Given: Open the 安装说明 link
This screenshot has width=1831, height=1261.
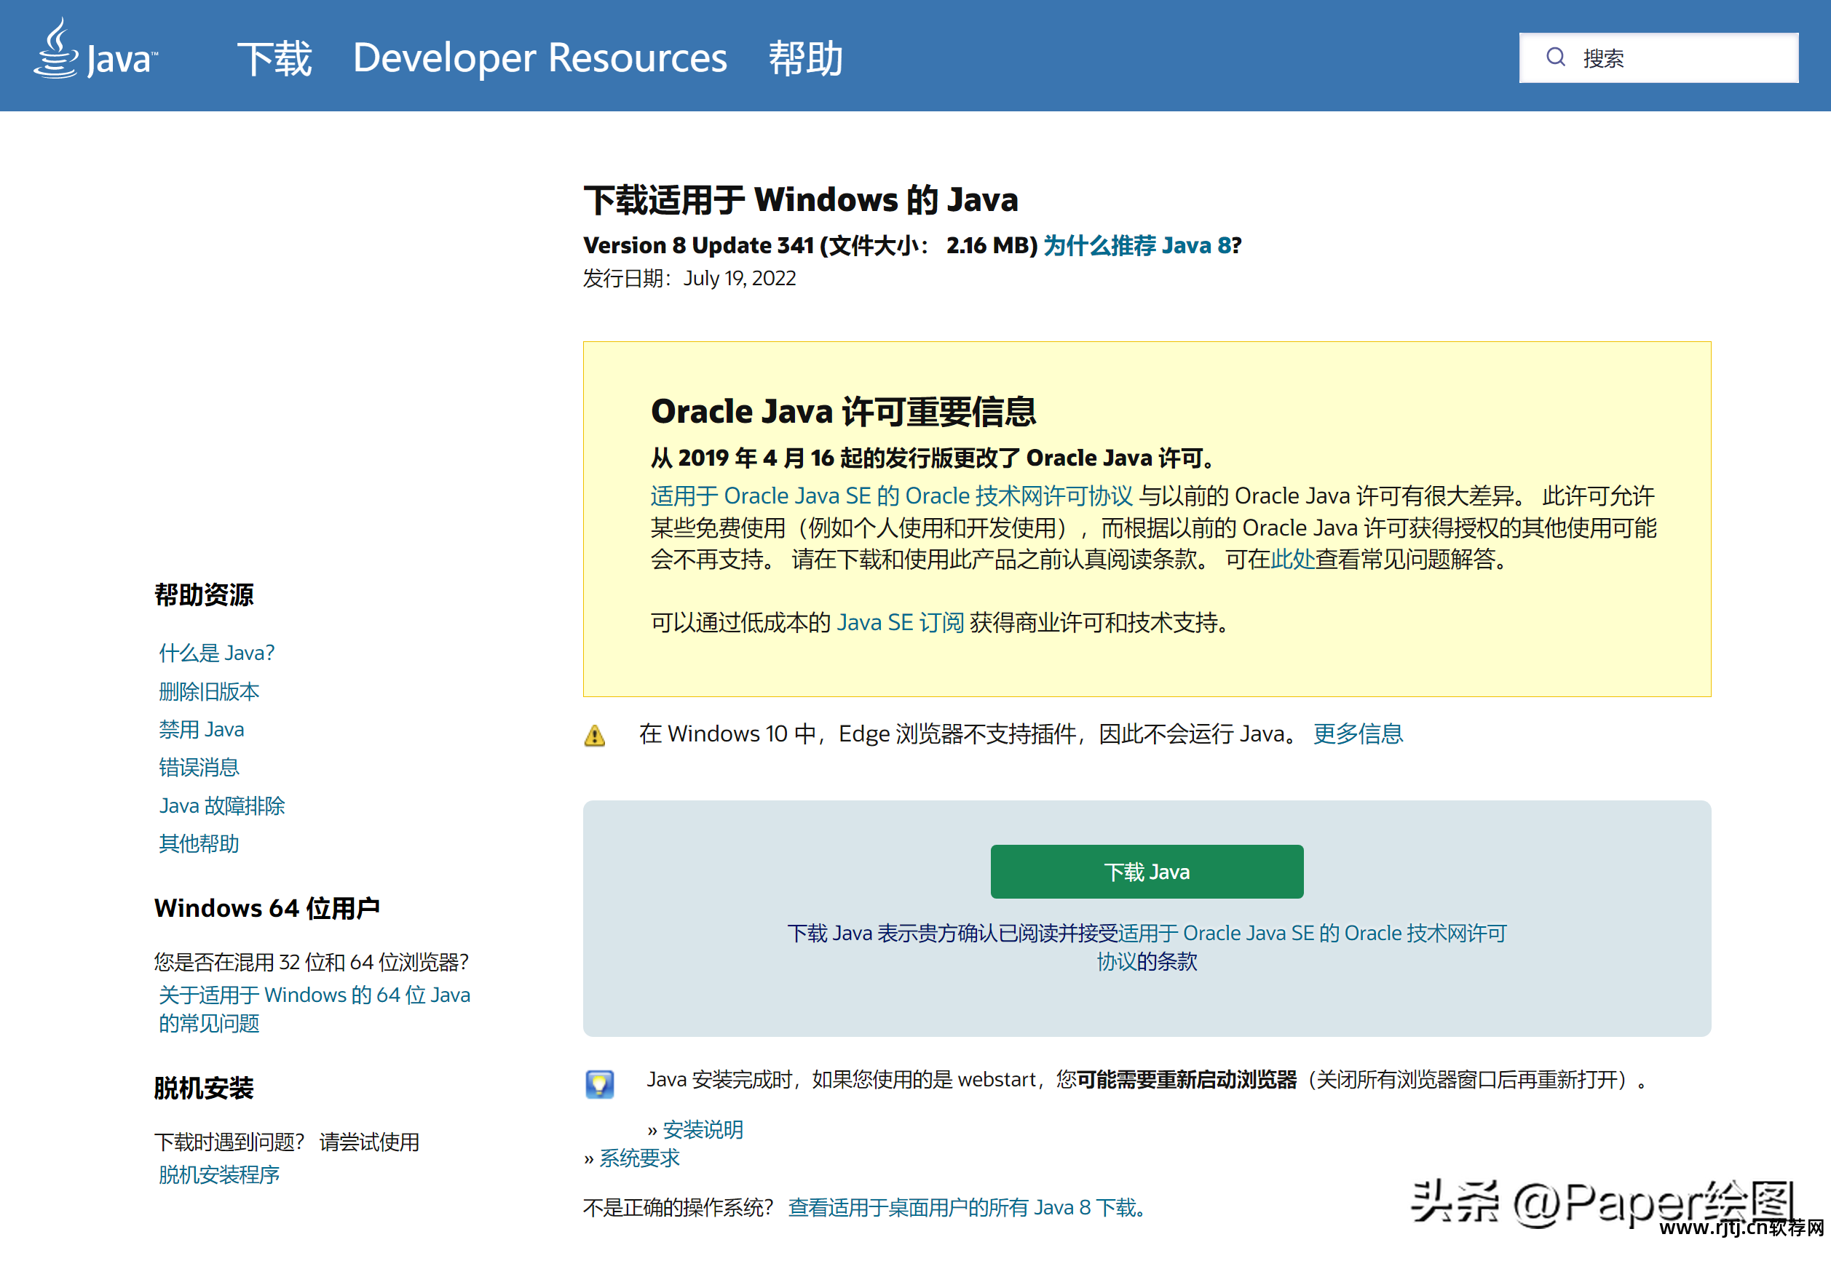Looking at the screenshot, I should (x=702, y=1130).
